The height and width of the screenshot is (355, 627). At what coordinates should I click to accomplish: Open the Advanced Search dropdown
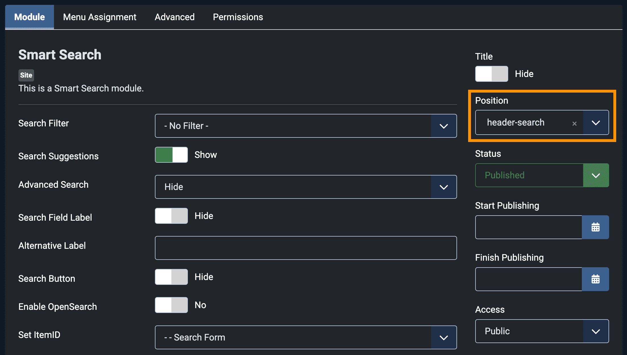click(x=306, y=187)
